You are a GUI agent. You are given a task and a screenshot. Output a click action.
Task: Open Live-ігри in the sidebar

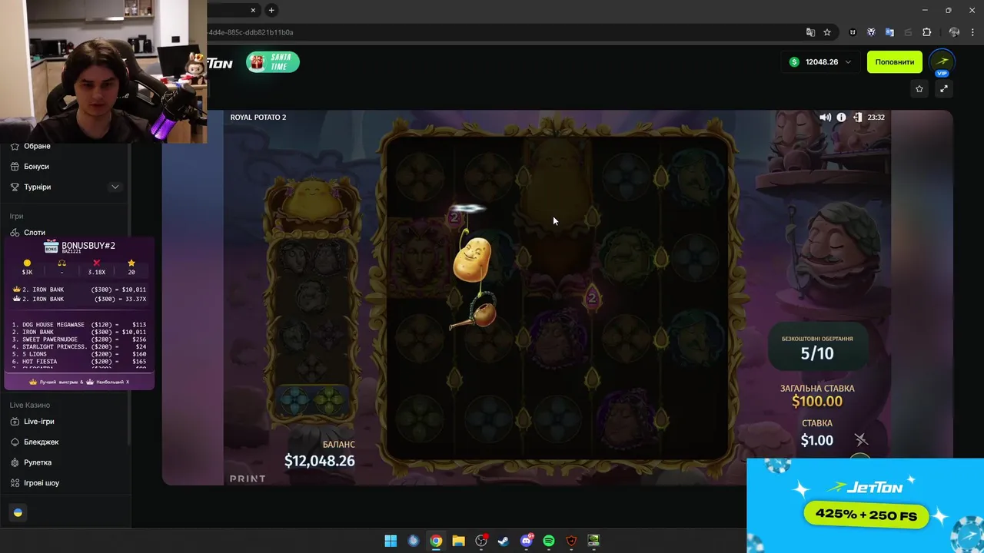(x=38, y=422)
